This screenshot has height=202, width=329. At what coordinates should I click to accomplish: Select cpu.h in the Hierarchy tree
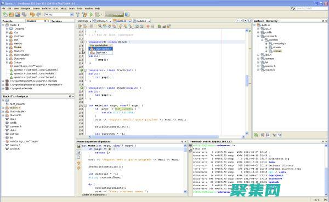pos(268,28)
